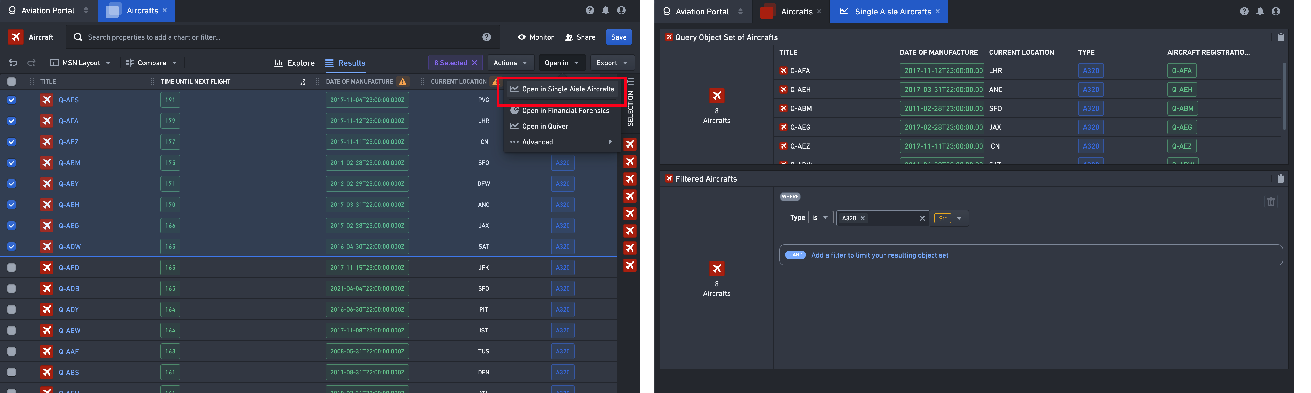This screenshot has width=1311, height=393.
Task: Check the Q-ADB row checkbox
Action: pos(12,288)
